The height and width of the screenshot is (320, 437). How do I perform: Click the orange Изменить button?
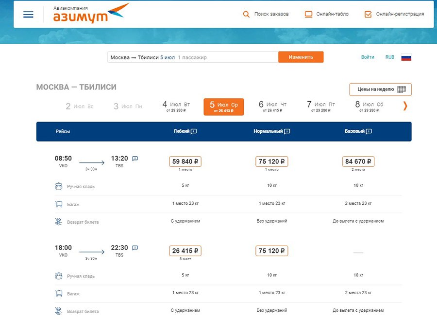click(x=301, y=57)
